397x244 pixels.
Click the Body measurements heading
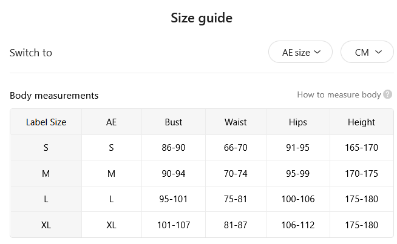(54, 96)
